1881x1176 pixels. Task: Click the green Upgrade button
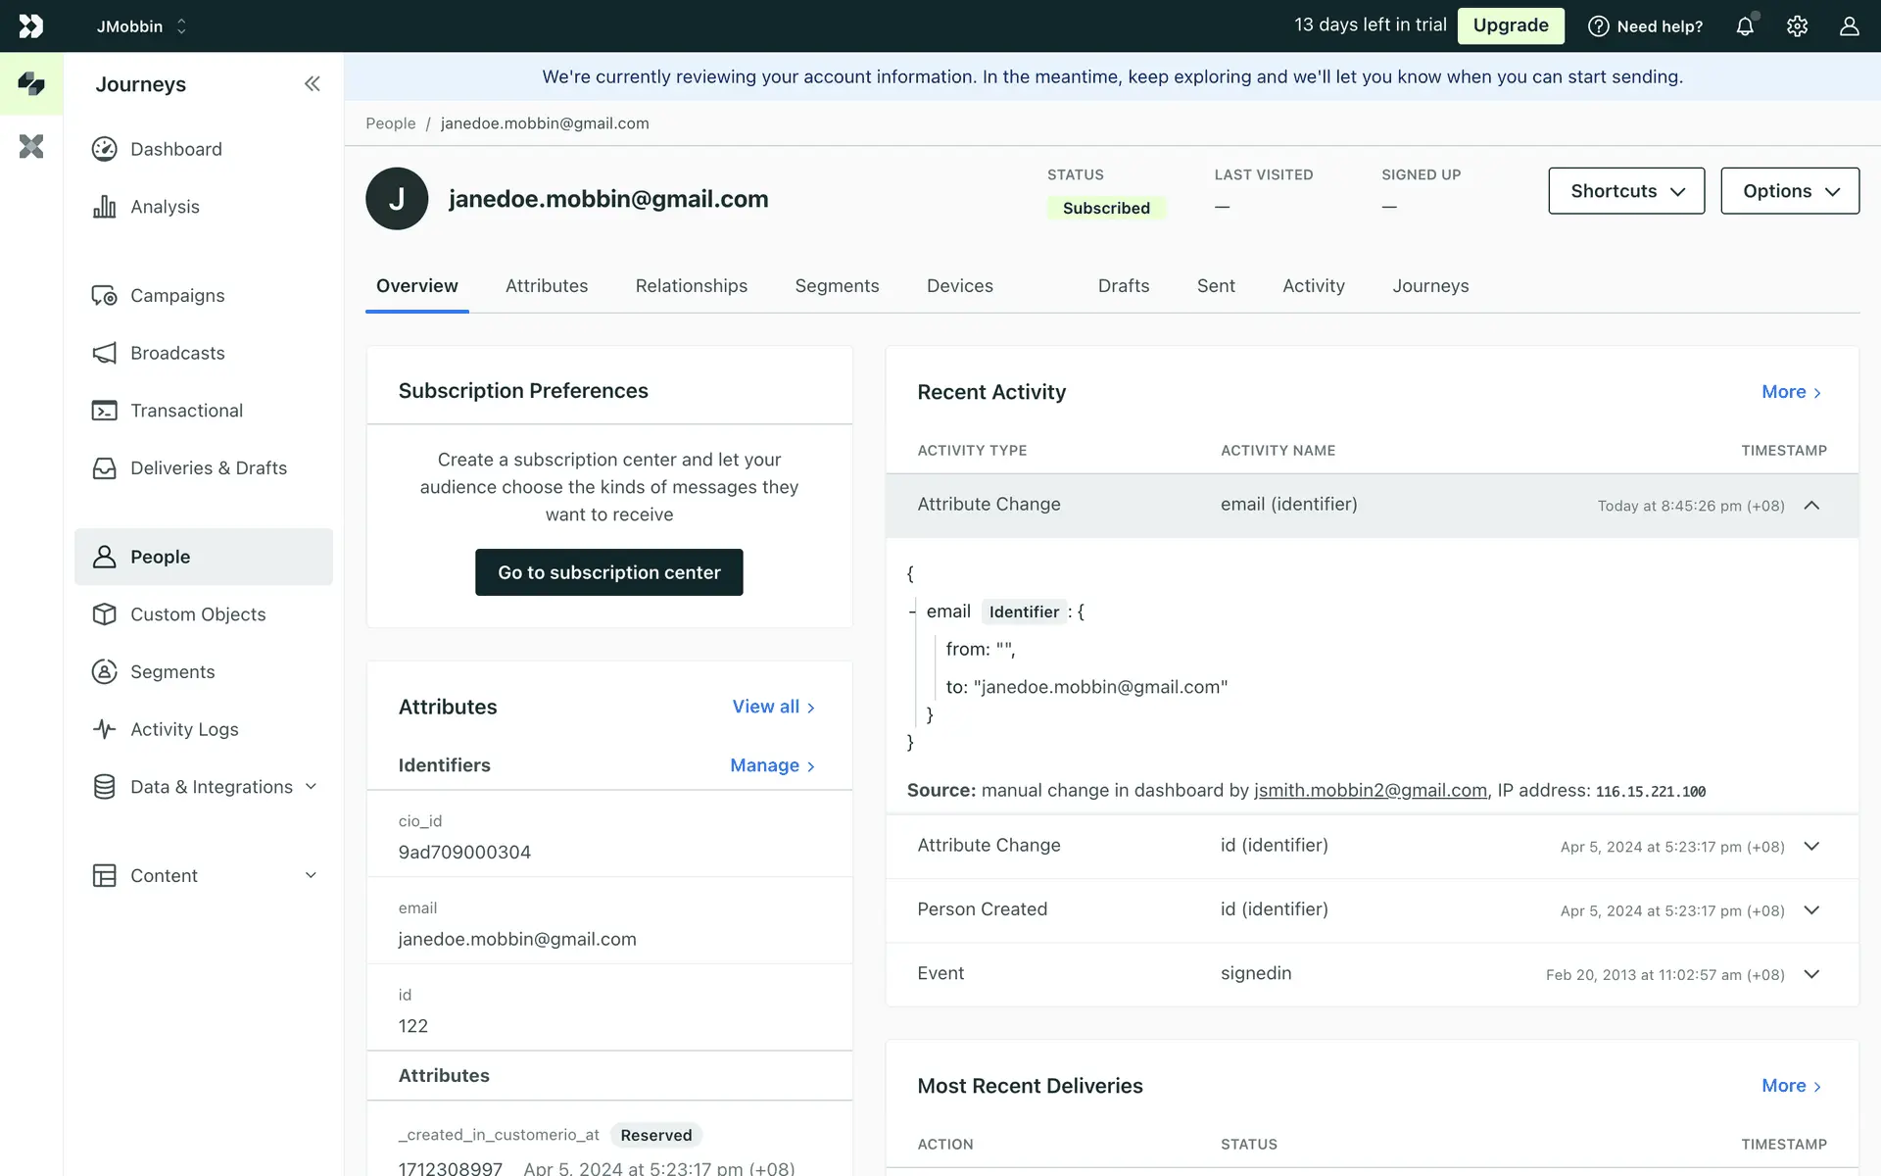click(x=1510, y=25)
